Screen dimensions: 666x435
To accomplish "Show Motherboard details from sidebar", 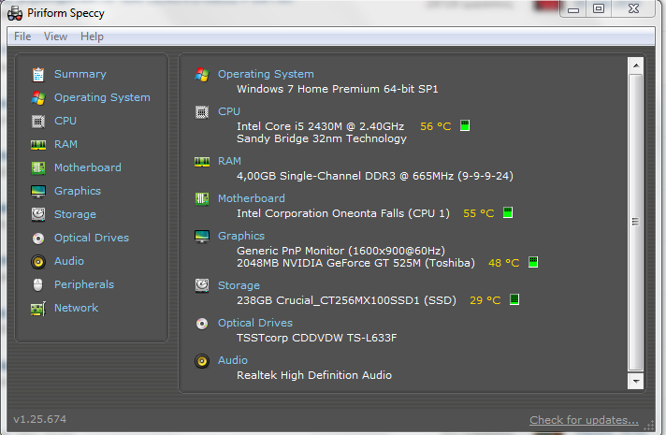I will [88, 167].
